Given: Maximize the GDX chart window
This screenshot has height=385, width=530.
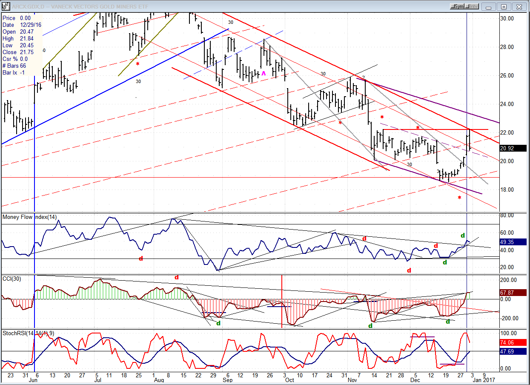Looking at the screenshot, I should coord(504,6).
